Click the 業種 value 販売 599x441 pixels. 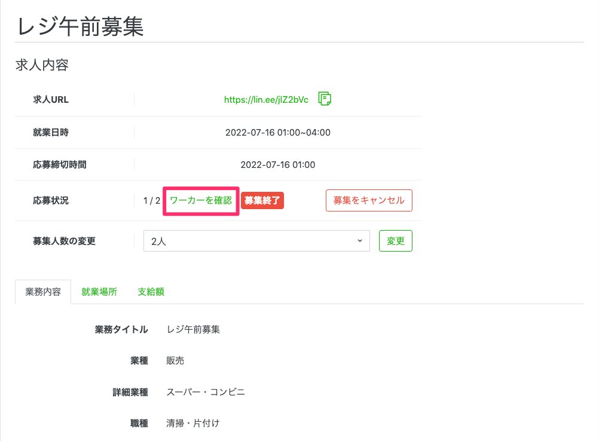coord(175,361)
